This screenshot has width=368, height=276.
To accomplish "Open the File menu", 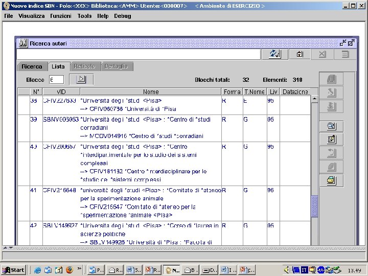I will point(9,16).
